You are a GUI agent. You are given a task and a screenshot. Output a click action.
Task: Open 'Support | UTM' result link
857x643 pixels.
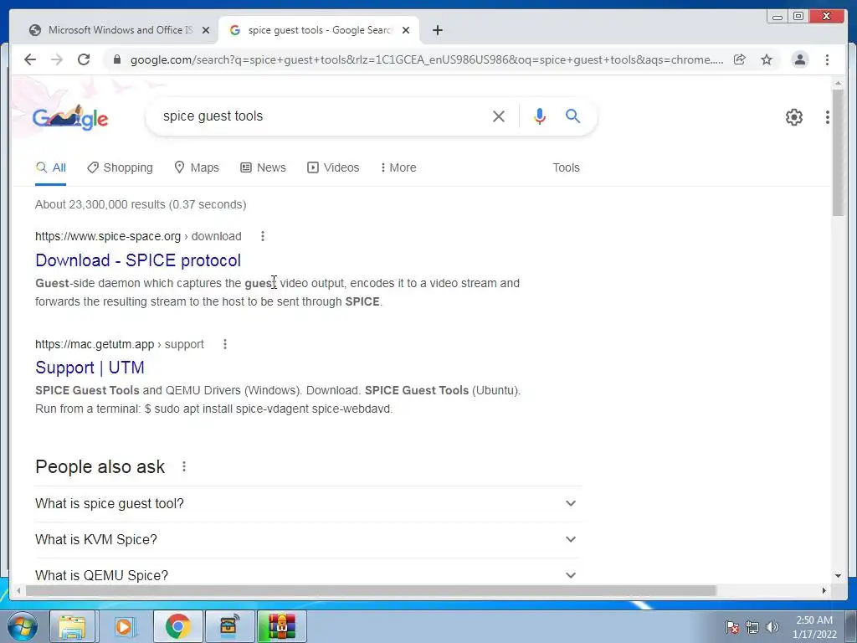(90, 368)
